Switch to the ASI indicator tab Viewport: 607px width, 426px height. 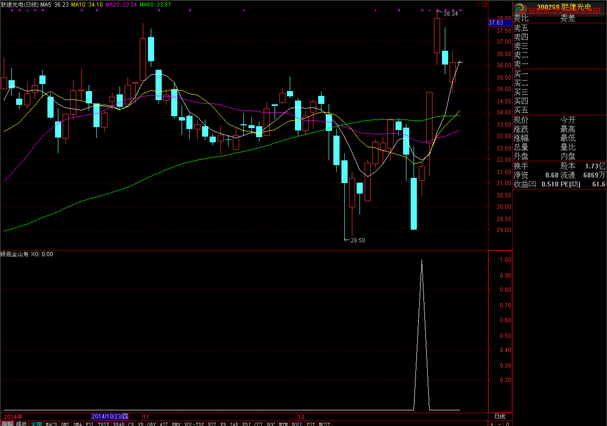point(164,424)
